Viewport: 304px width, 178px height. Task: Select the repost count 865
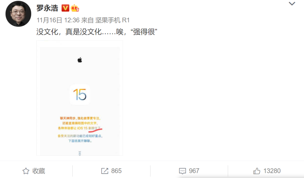coord(116,171)
